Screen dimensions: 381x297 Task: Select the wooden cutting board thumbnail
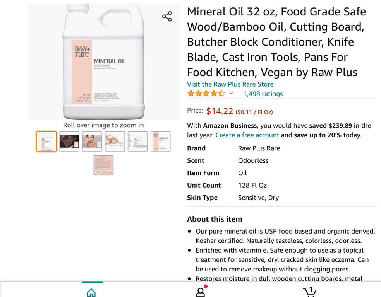[69, 142]
